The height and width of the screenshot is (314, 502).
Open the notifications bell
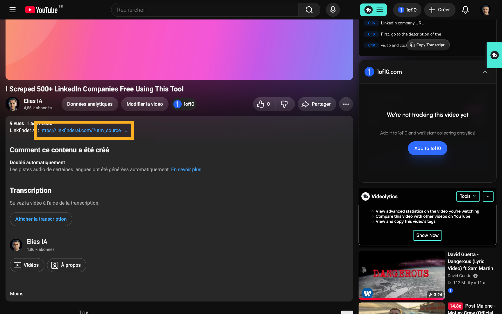click(465, 10)
